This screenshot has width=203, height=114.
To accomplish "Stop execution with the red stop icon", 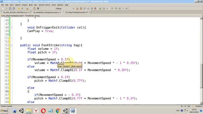I will [95, 9].
